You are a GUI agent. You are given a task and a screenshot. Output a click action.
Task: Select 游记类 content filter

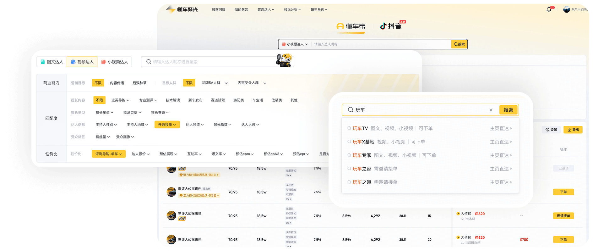(x=238, y=100)
